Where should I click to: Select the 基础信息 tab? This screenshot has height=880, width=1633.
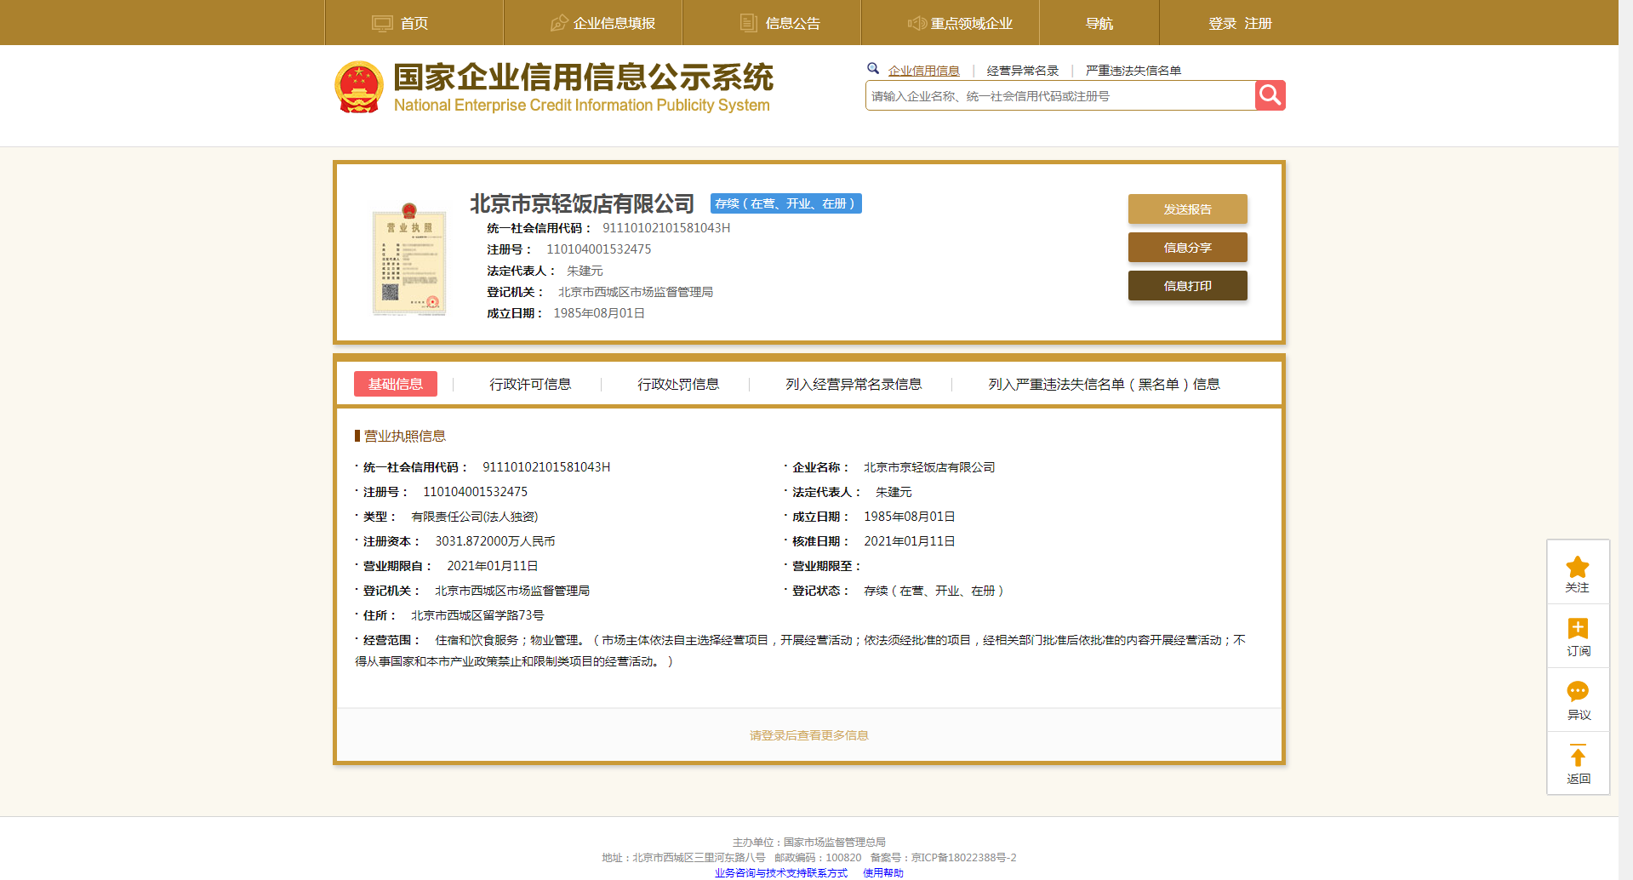[x=395, y=384]
